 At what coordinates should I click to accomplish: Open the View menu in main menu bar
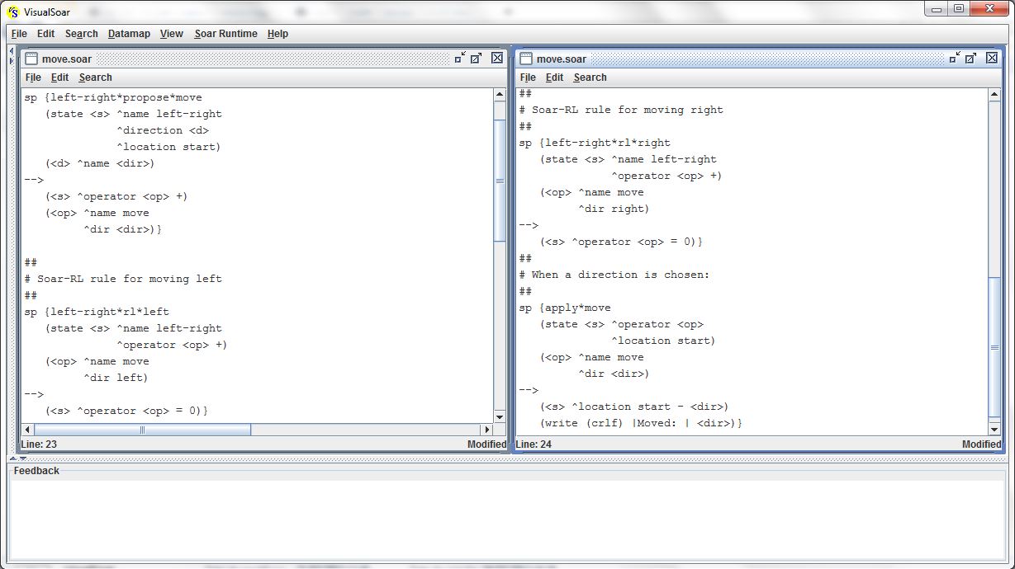click(x=171, y=34)
